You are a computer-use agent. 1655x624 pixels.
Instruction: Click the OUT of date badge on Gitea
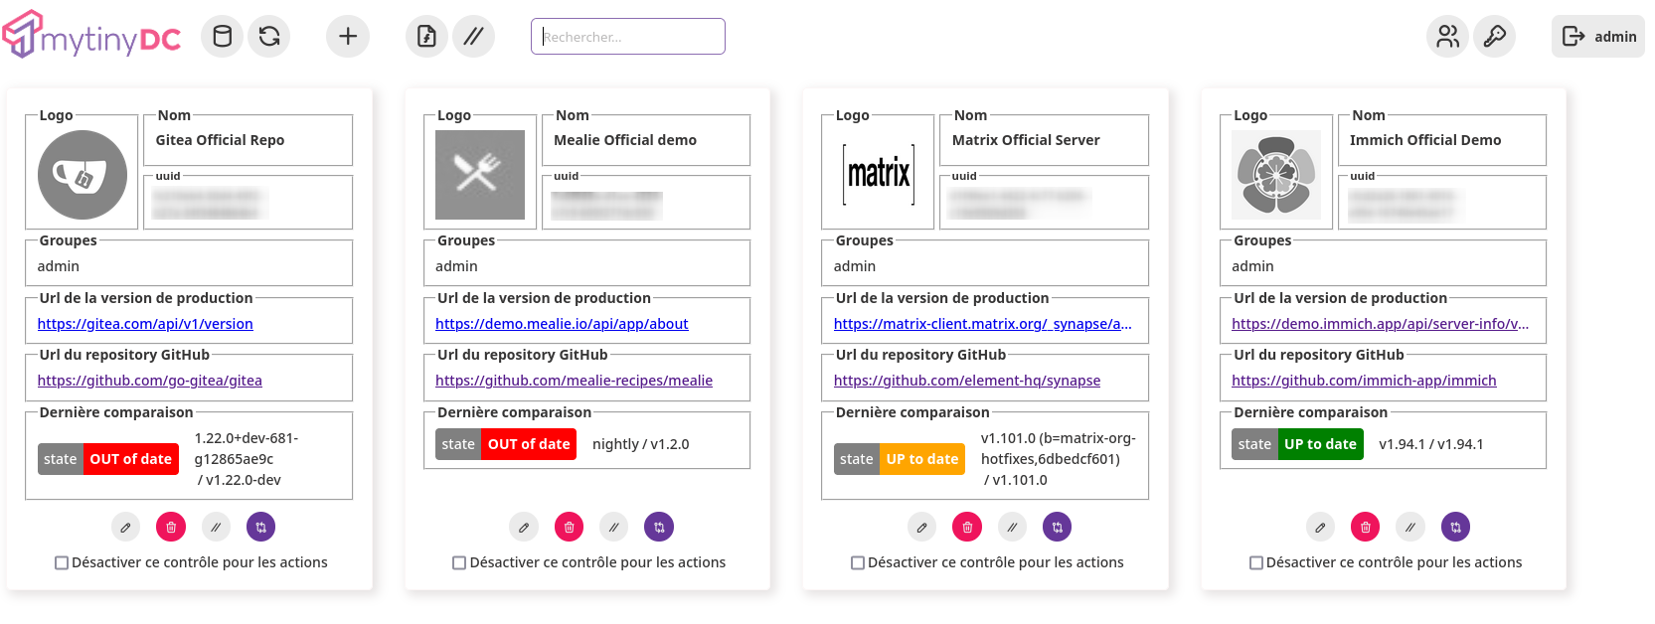click(x=131, y=459)
